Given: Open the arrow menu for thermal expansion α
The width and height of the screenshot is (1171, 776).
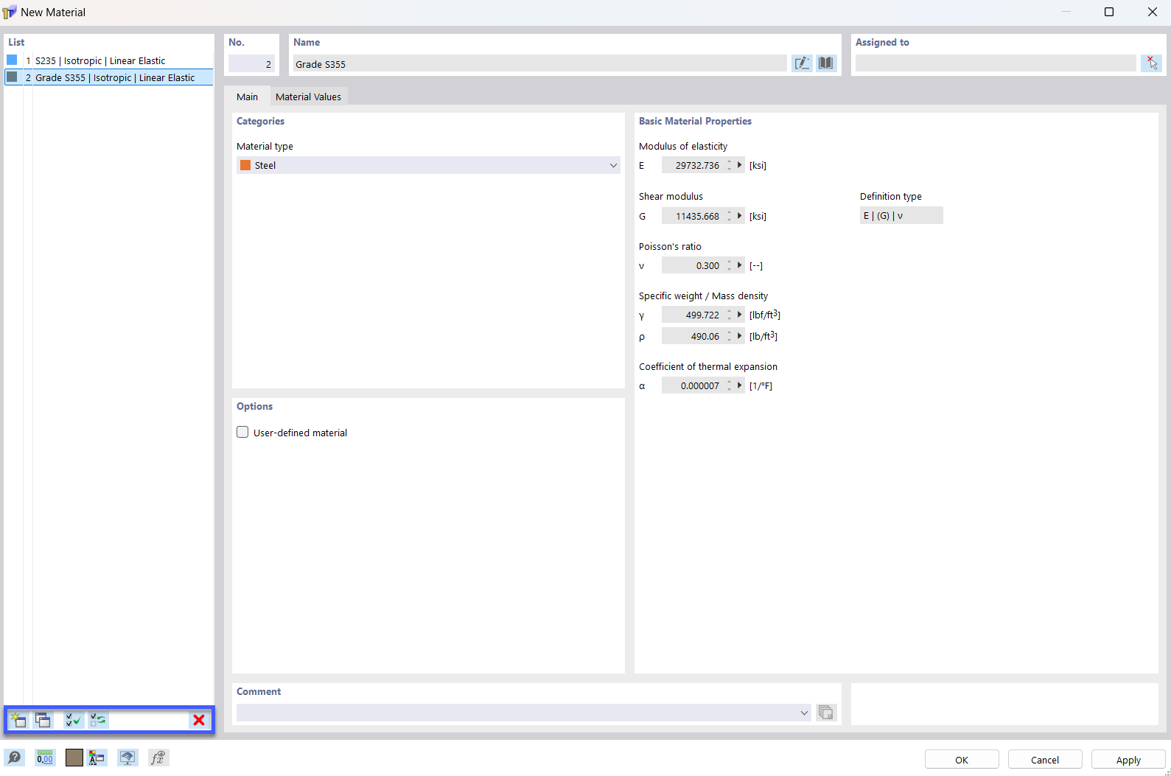Looking at the screenshot, I should point(740,385).
